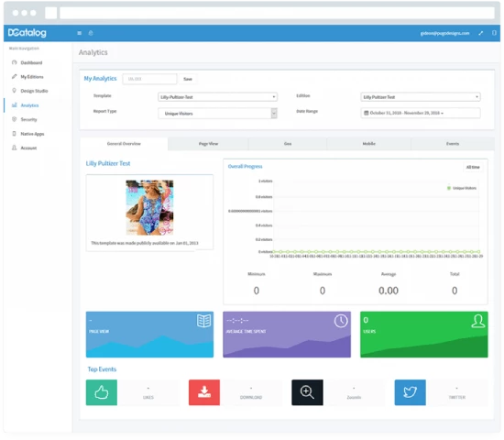Click the Dashboard icon in sidebar

[14, 62]
